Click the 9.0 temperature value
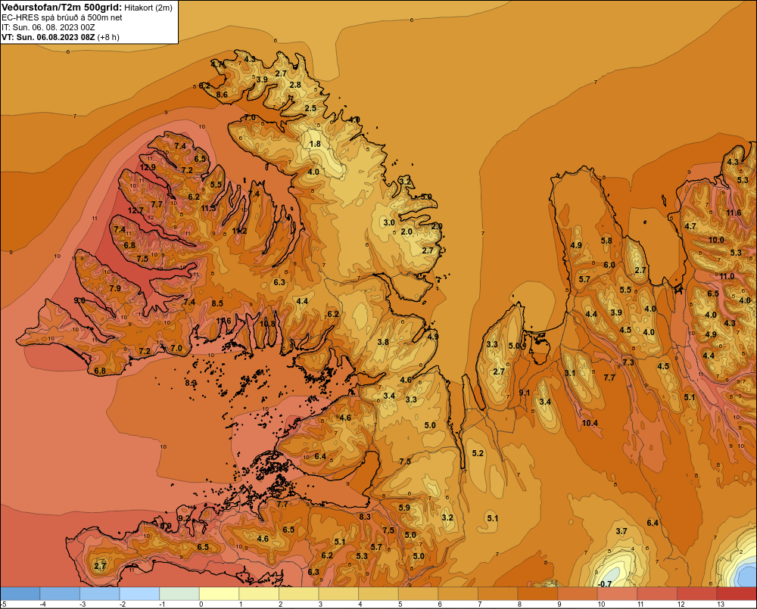Viewport: 757px width, 609px height. pyautogui.click(x=79, y=300)
